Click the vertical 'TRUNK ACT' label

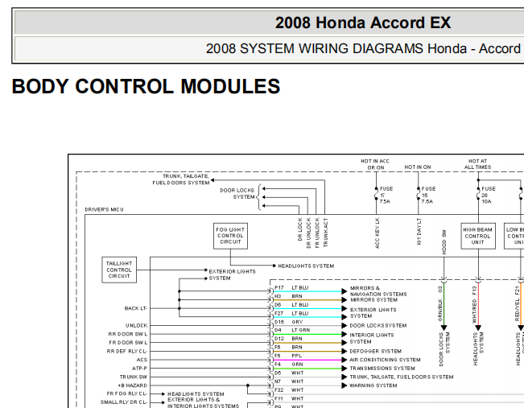[x=326, y=233]
